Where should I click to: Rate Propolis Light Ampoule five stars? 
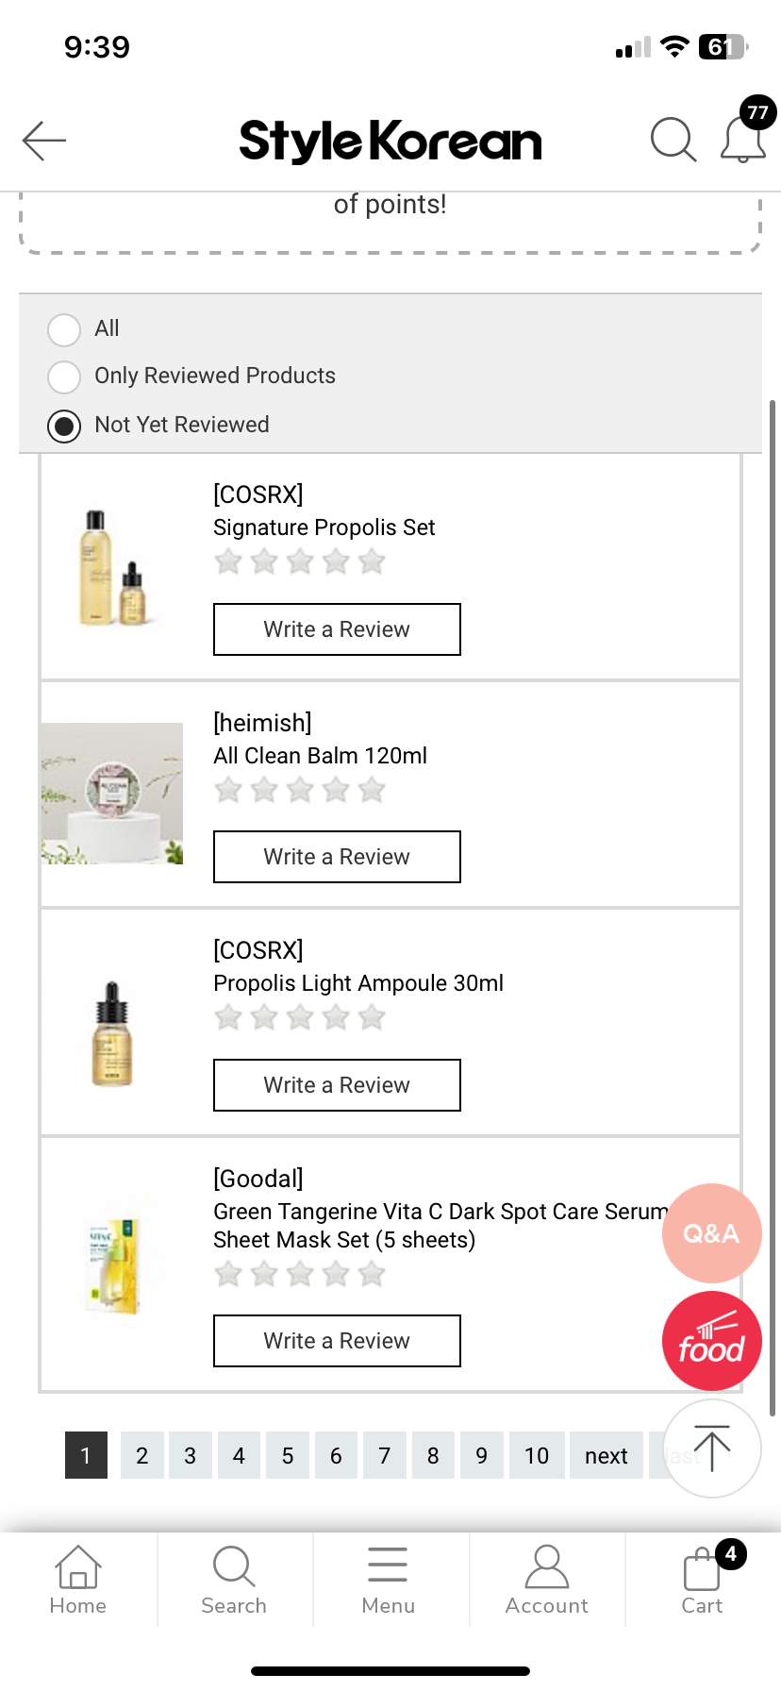point(373,1018)
